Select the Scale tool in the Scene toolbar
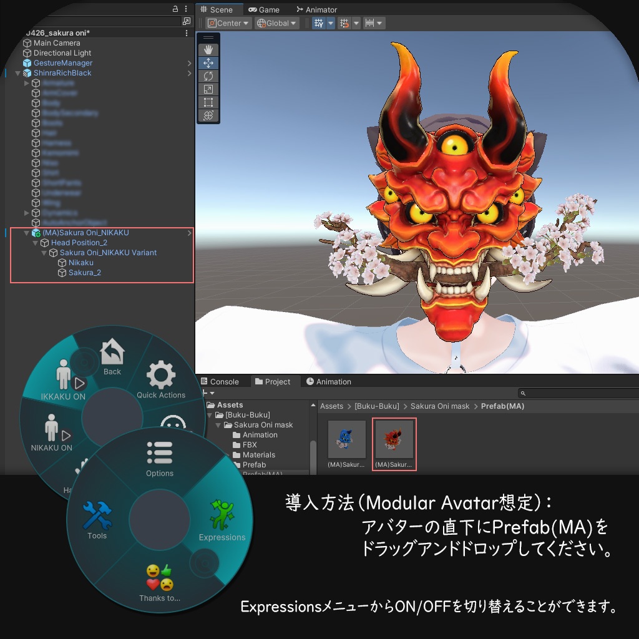The height and width of the screenshot is (639, 639). (x=208, y=89)
